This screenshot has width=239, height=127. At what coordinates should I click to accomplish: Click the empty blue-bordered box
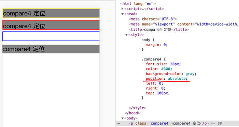[51, 36]
